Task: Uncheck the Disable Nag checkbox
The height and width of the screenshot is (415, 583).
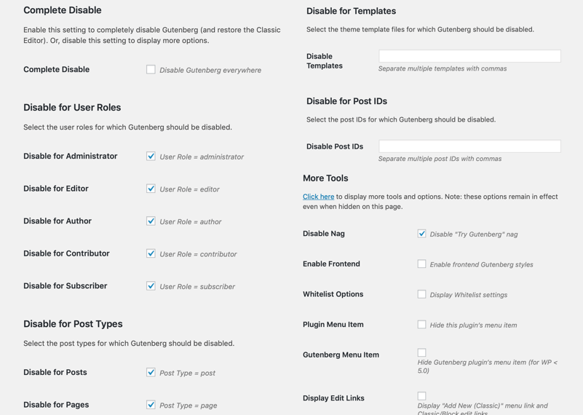Action: (421, 234)
